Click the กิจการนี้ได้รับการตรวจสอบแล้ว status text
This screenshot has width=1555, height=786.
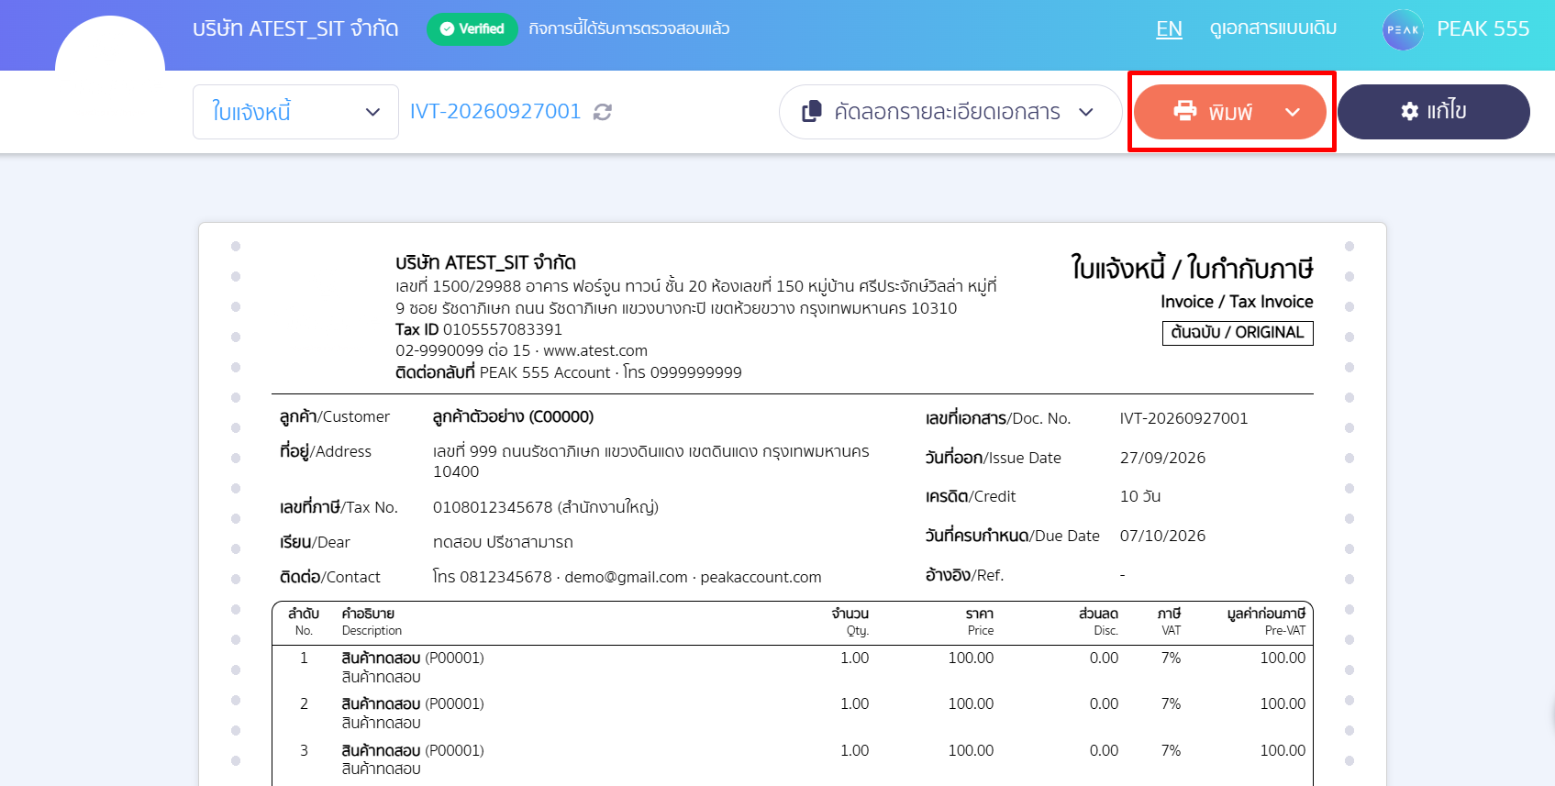click(x=629, y=28)
